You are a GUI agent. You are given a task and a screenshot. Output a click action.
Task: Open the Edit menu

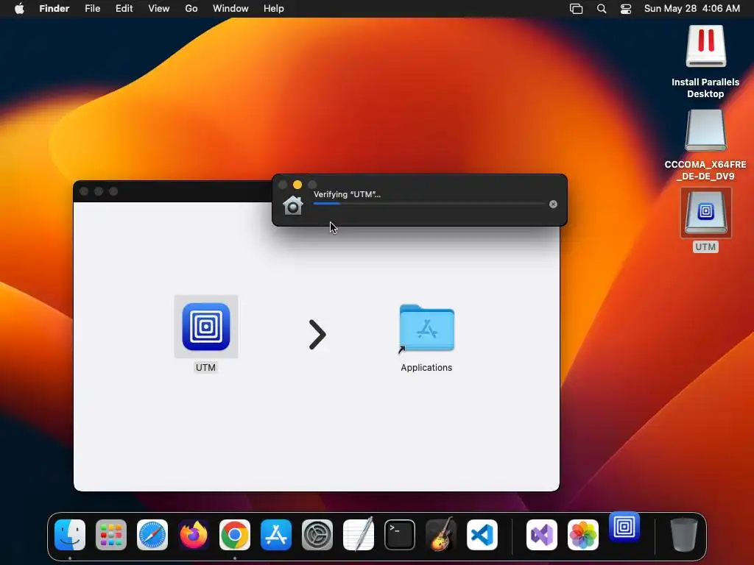point(124,9)
